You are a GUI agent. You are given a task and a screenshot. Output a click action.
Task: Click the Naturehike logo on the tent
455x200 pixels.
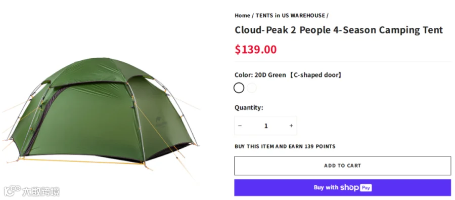pos(160,122)
